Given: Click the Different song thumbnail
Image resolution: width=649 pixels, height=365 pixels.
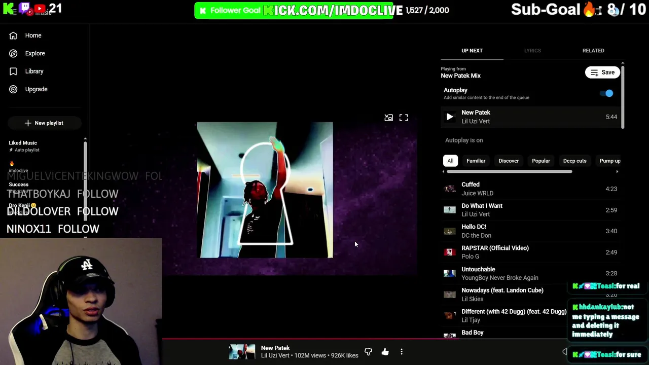Looking at the screenshot, I should coord(450,315).
